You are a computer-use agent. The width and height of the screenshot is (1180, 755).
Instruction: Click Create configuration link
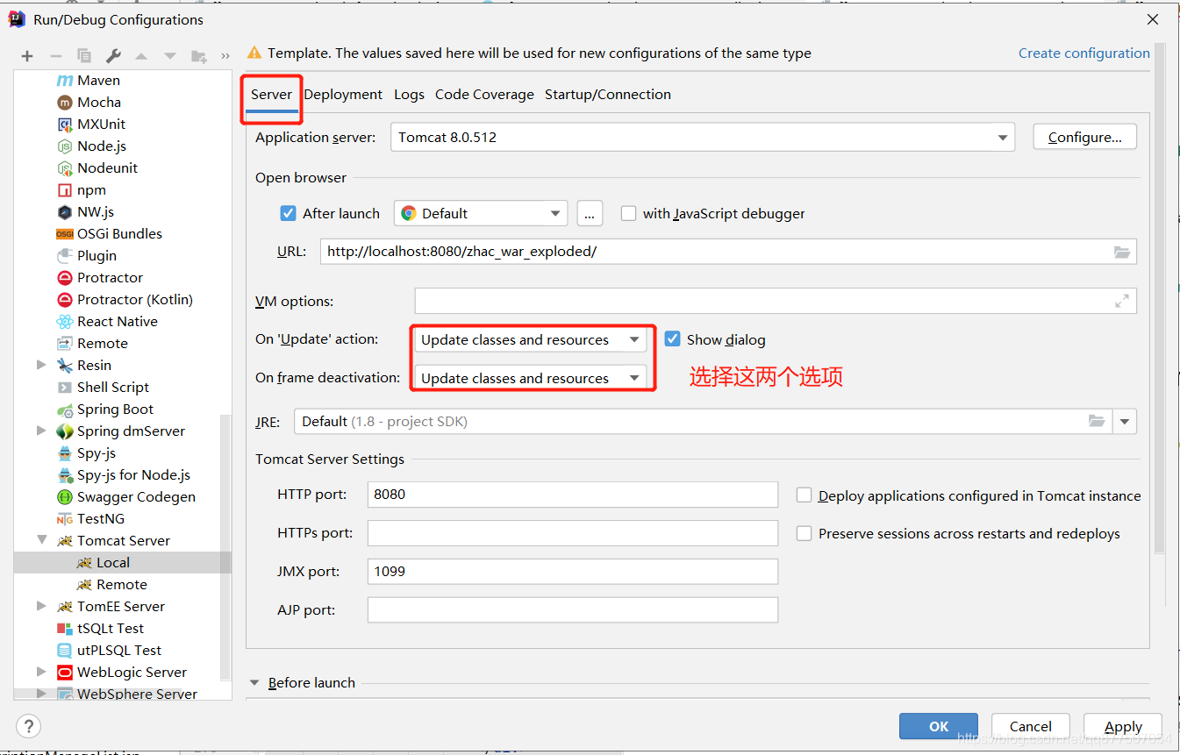1084,53
